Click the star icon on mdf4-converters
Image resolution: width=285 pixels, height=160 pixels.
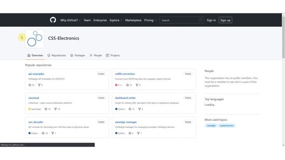coord(127,85)
